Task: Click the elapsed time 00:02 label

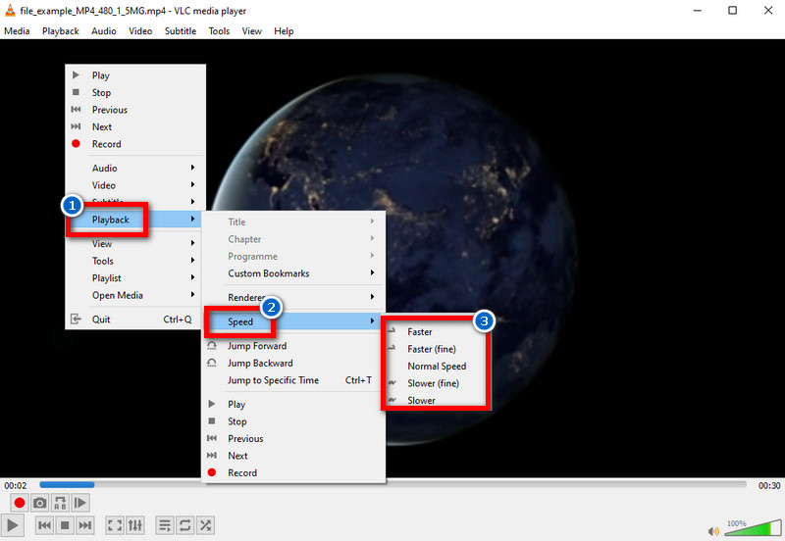Action: [x=16, y=485]
